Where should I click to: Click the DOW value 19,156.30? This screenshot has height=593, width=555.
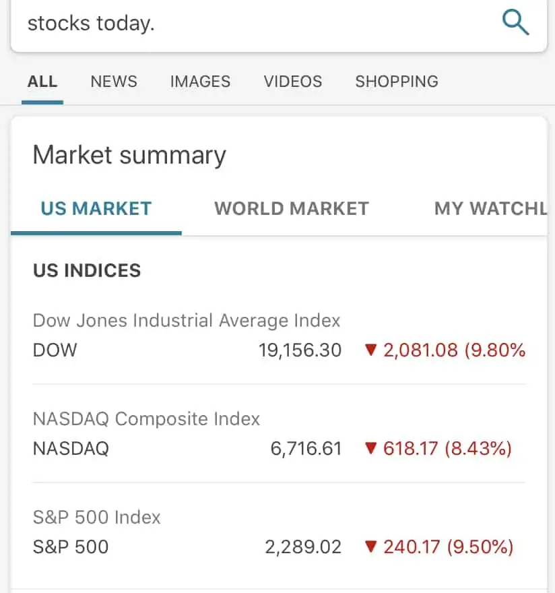300,350
